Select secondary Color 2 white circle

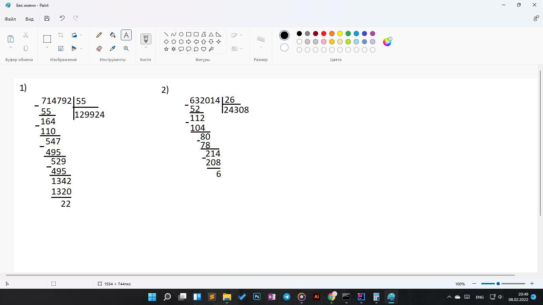(284, 47)
